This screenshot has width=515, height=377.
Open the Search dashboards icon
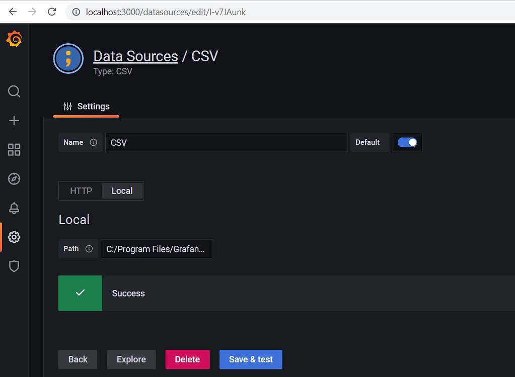pos(14,91)
